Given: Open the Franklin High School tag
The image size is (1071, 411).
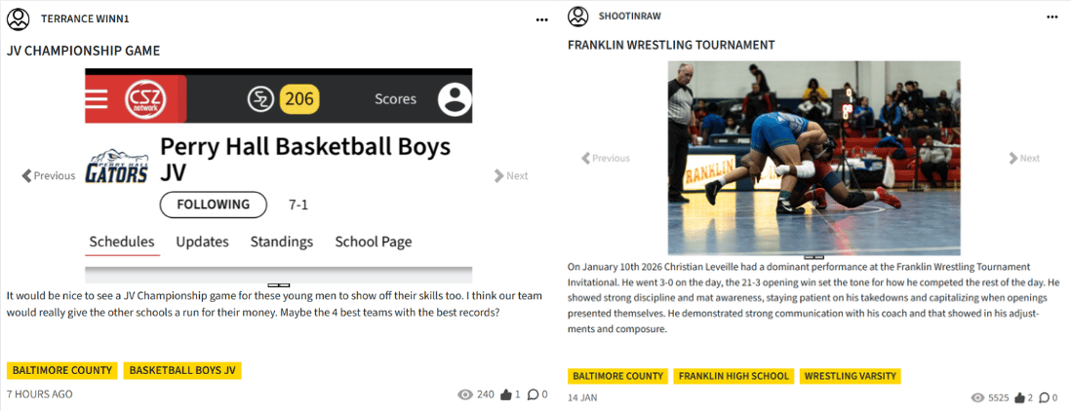Looking at the screenshot, I should point(734,376).
